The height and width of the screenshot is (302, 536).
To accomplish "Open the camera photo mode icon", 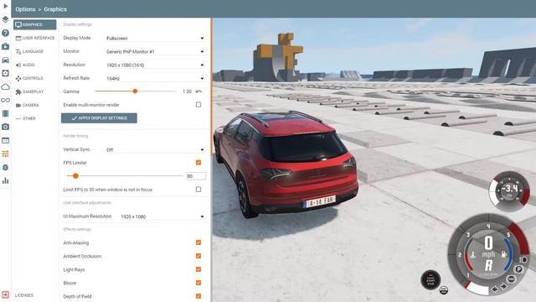I will coord(6,127).
